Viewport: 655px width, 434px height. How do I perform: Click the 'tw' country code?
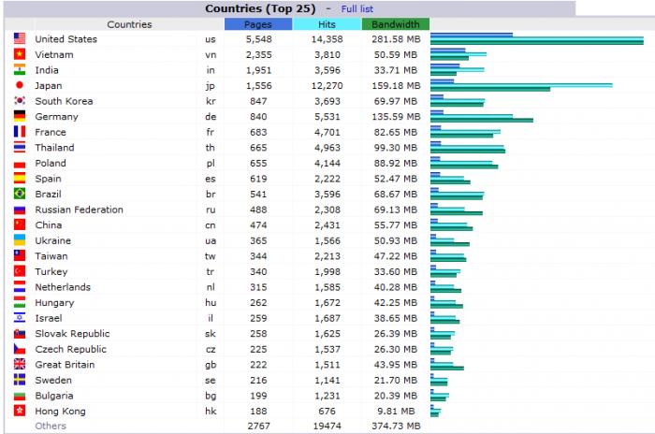click(211, 256)
